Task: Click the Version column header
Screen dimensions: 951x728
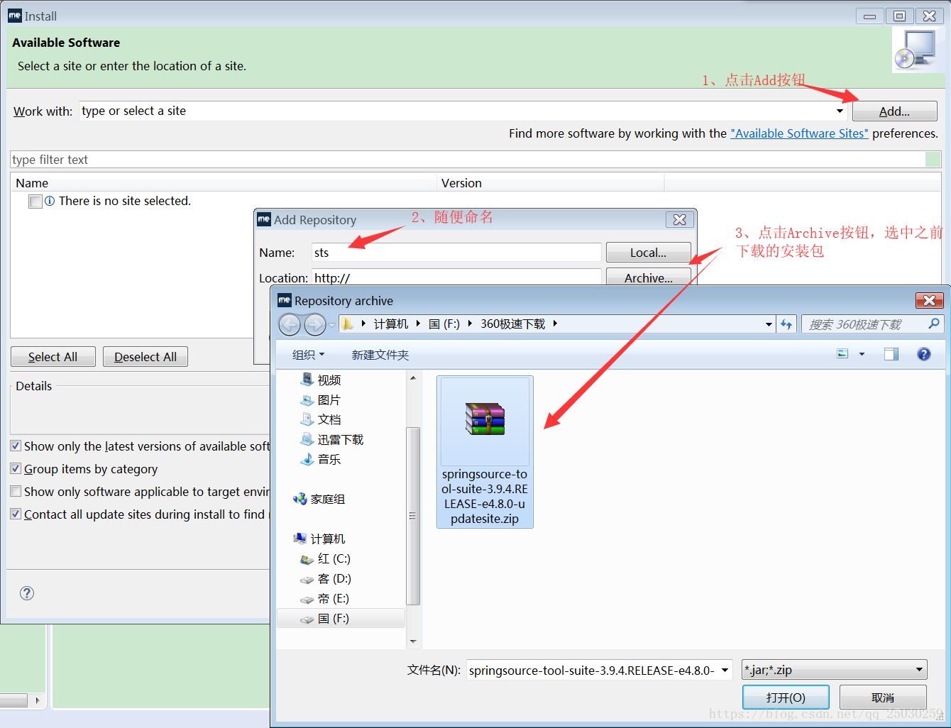Action: point(551,183)
